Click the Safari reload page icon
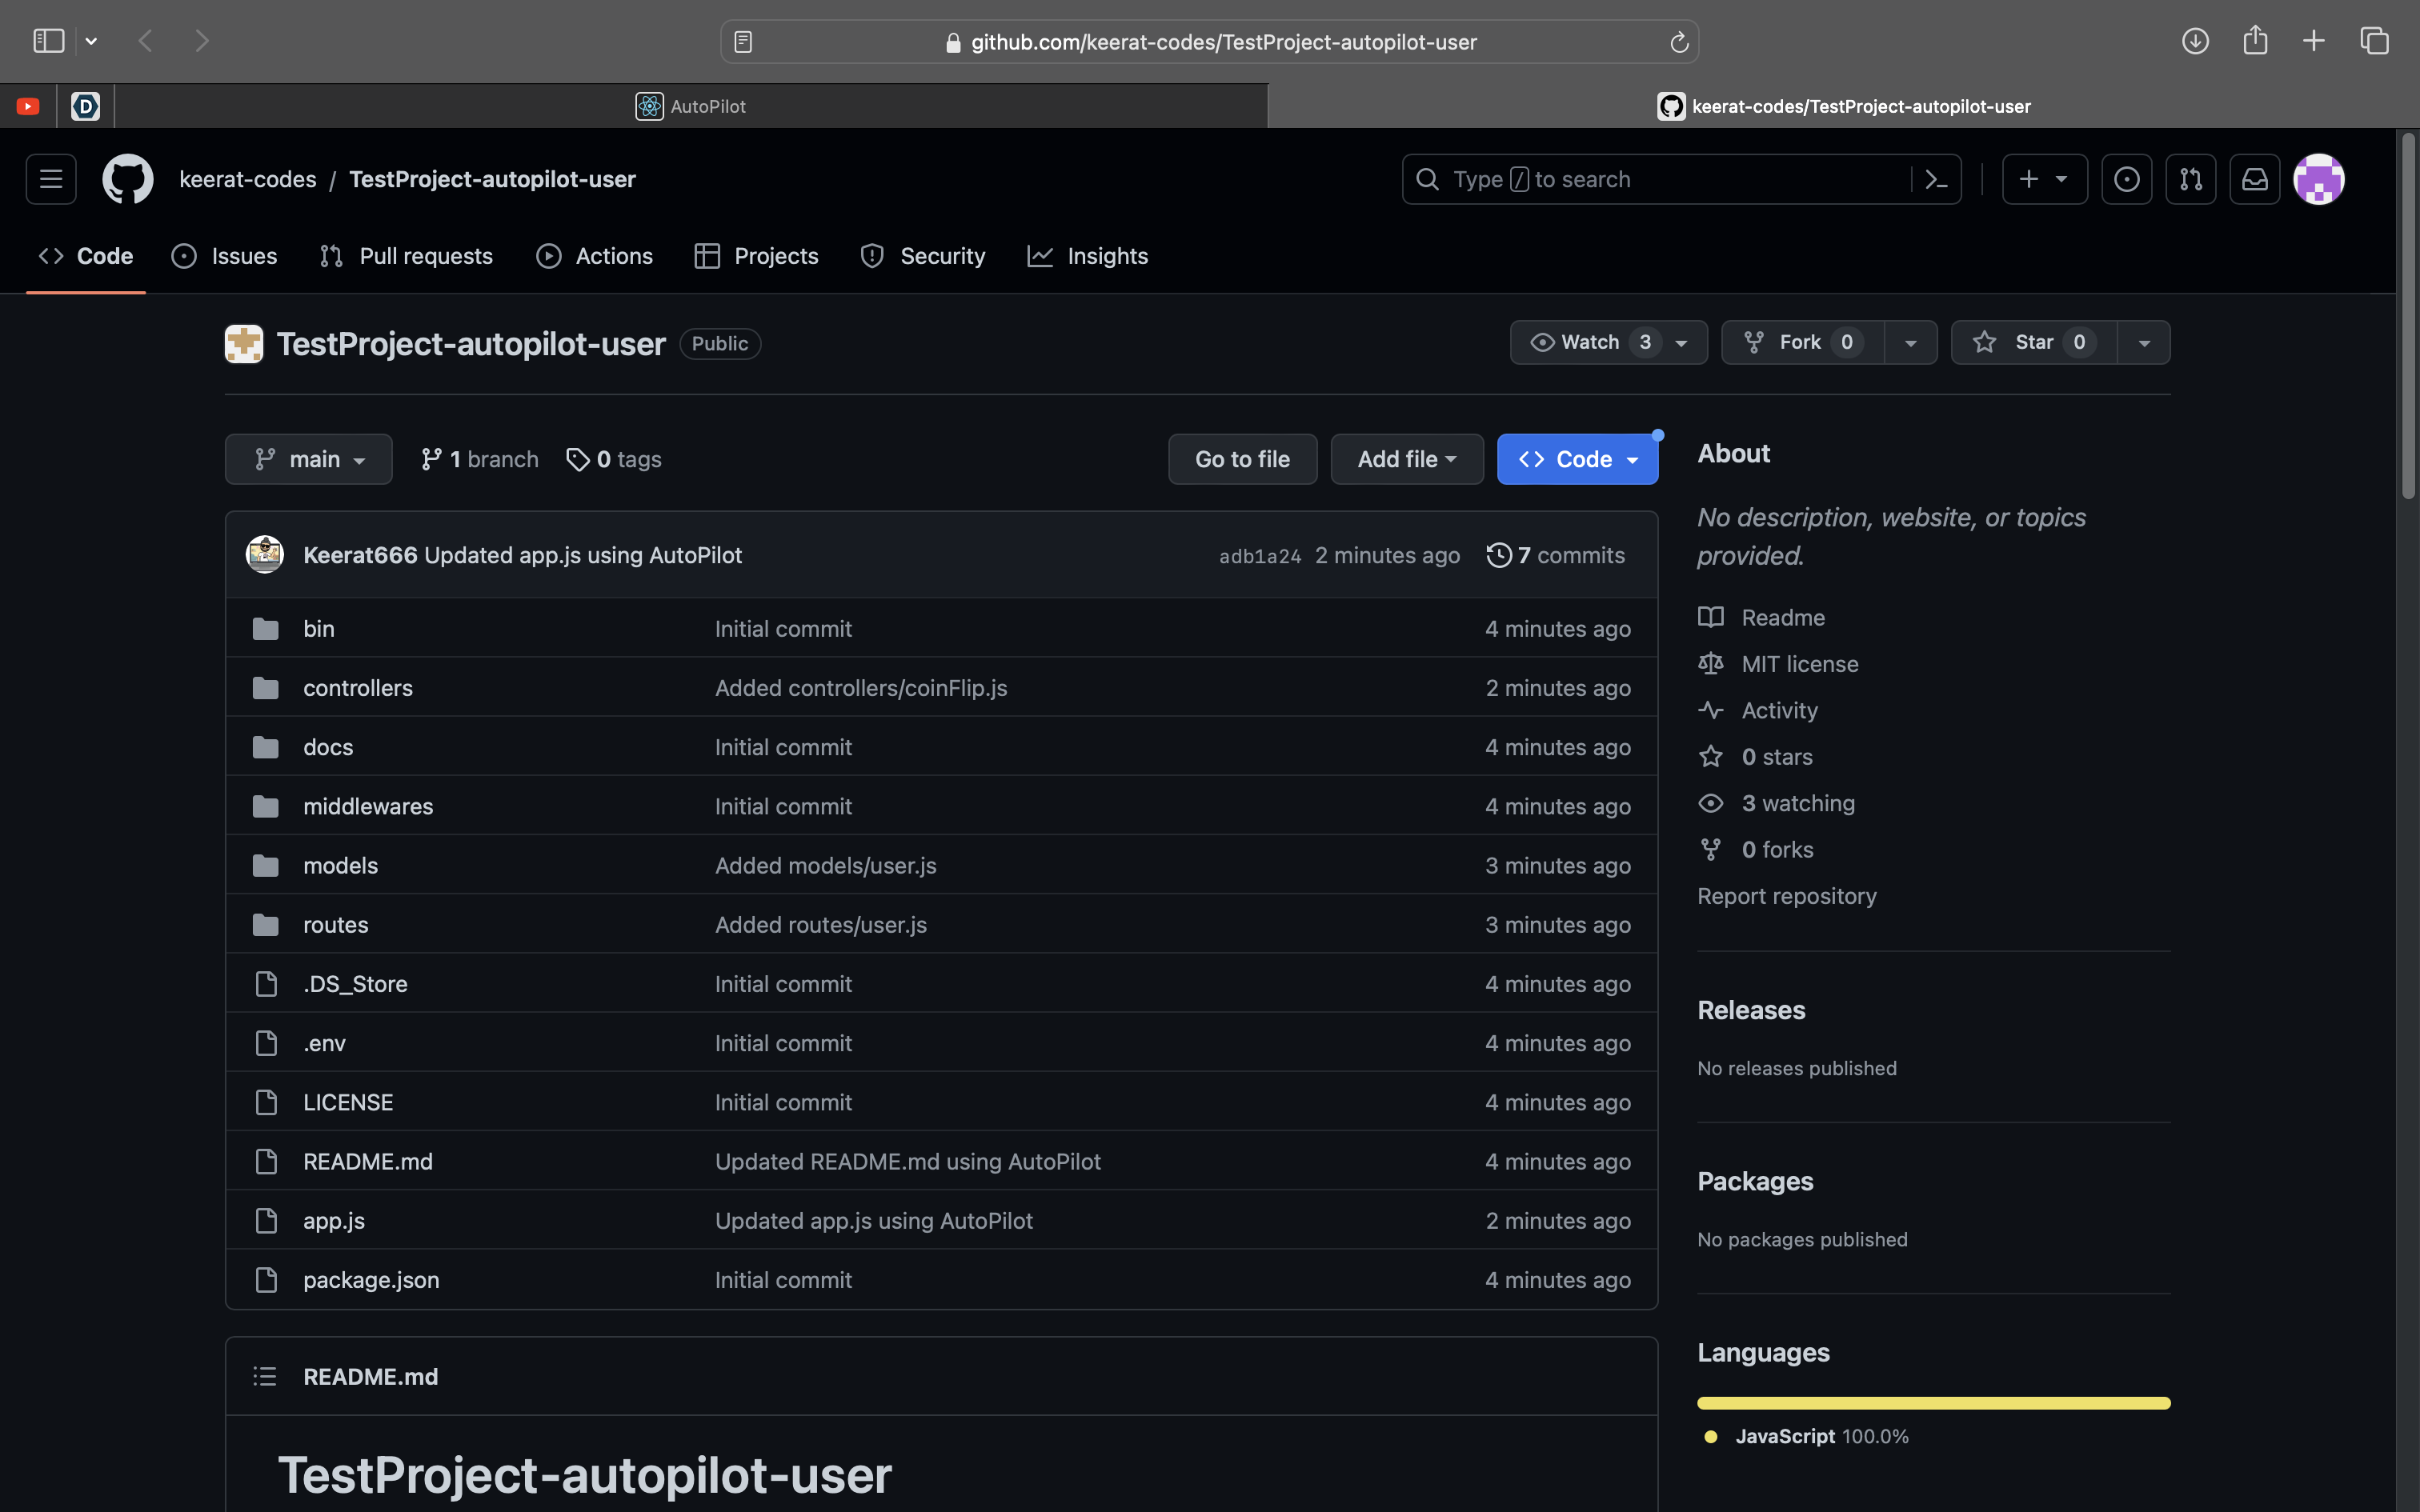 point(1679,42)
